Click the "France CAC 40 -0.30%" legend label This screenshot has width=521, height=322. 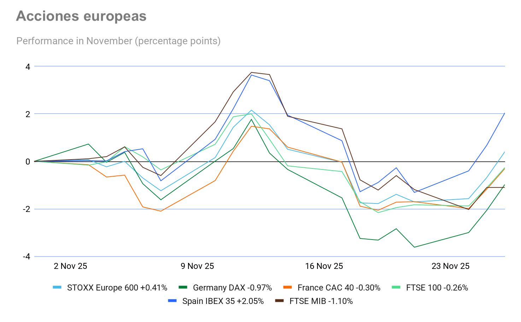tap(339, 288)
